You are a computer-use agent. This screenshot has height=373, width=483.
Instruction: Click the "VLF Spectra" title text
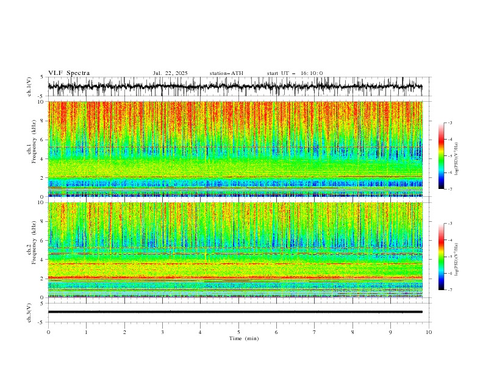(x=69, y=73)
